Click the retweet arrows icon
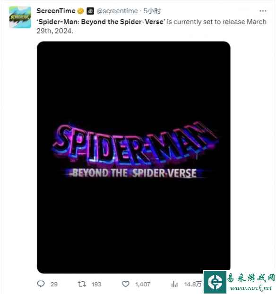276x294 pixels. pyautogui.click(x=82, y=284)
